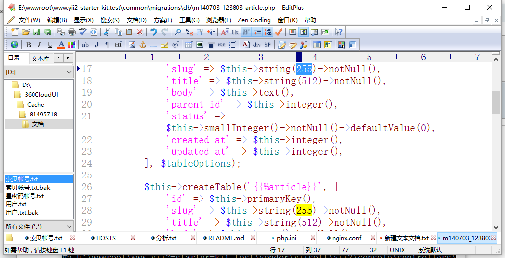Toggle the output window button
Viewport: 505px width, 258px height.
[x=314, y=32]
